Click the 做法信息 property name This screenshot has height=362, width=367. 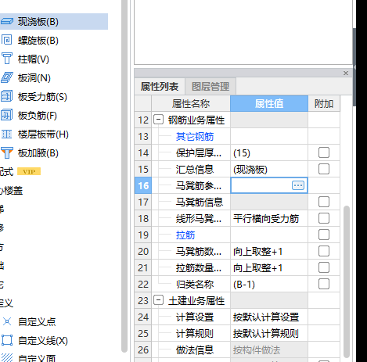pyautogui.click(x=195, y=350)
